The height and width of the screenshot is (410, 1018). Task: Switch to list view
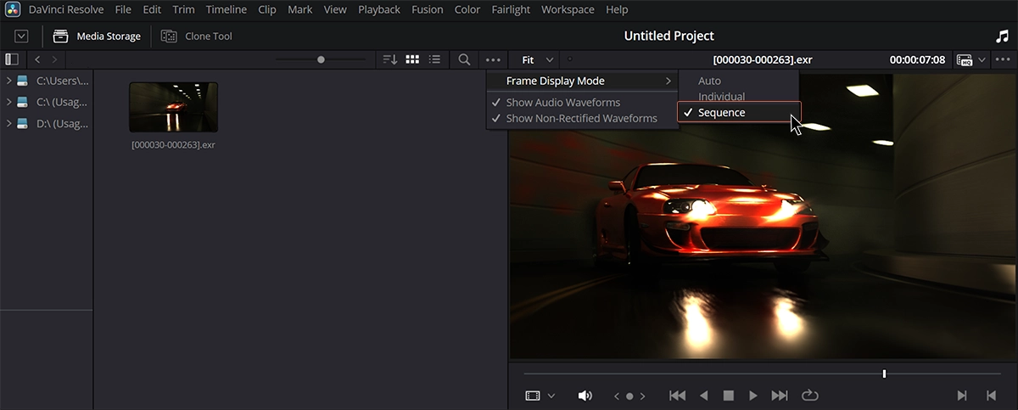tap(435, 59)
